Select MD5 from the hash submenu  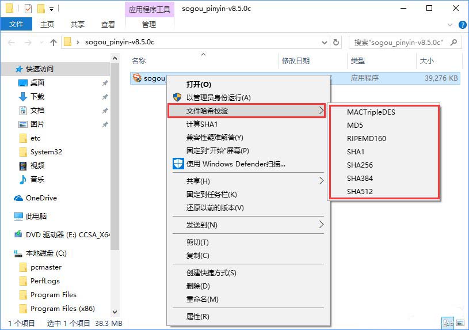(x=355, y=125)
